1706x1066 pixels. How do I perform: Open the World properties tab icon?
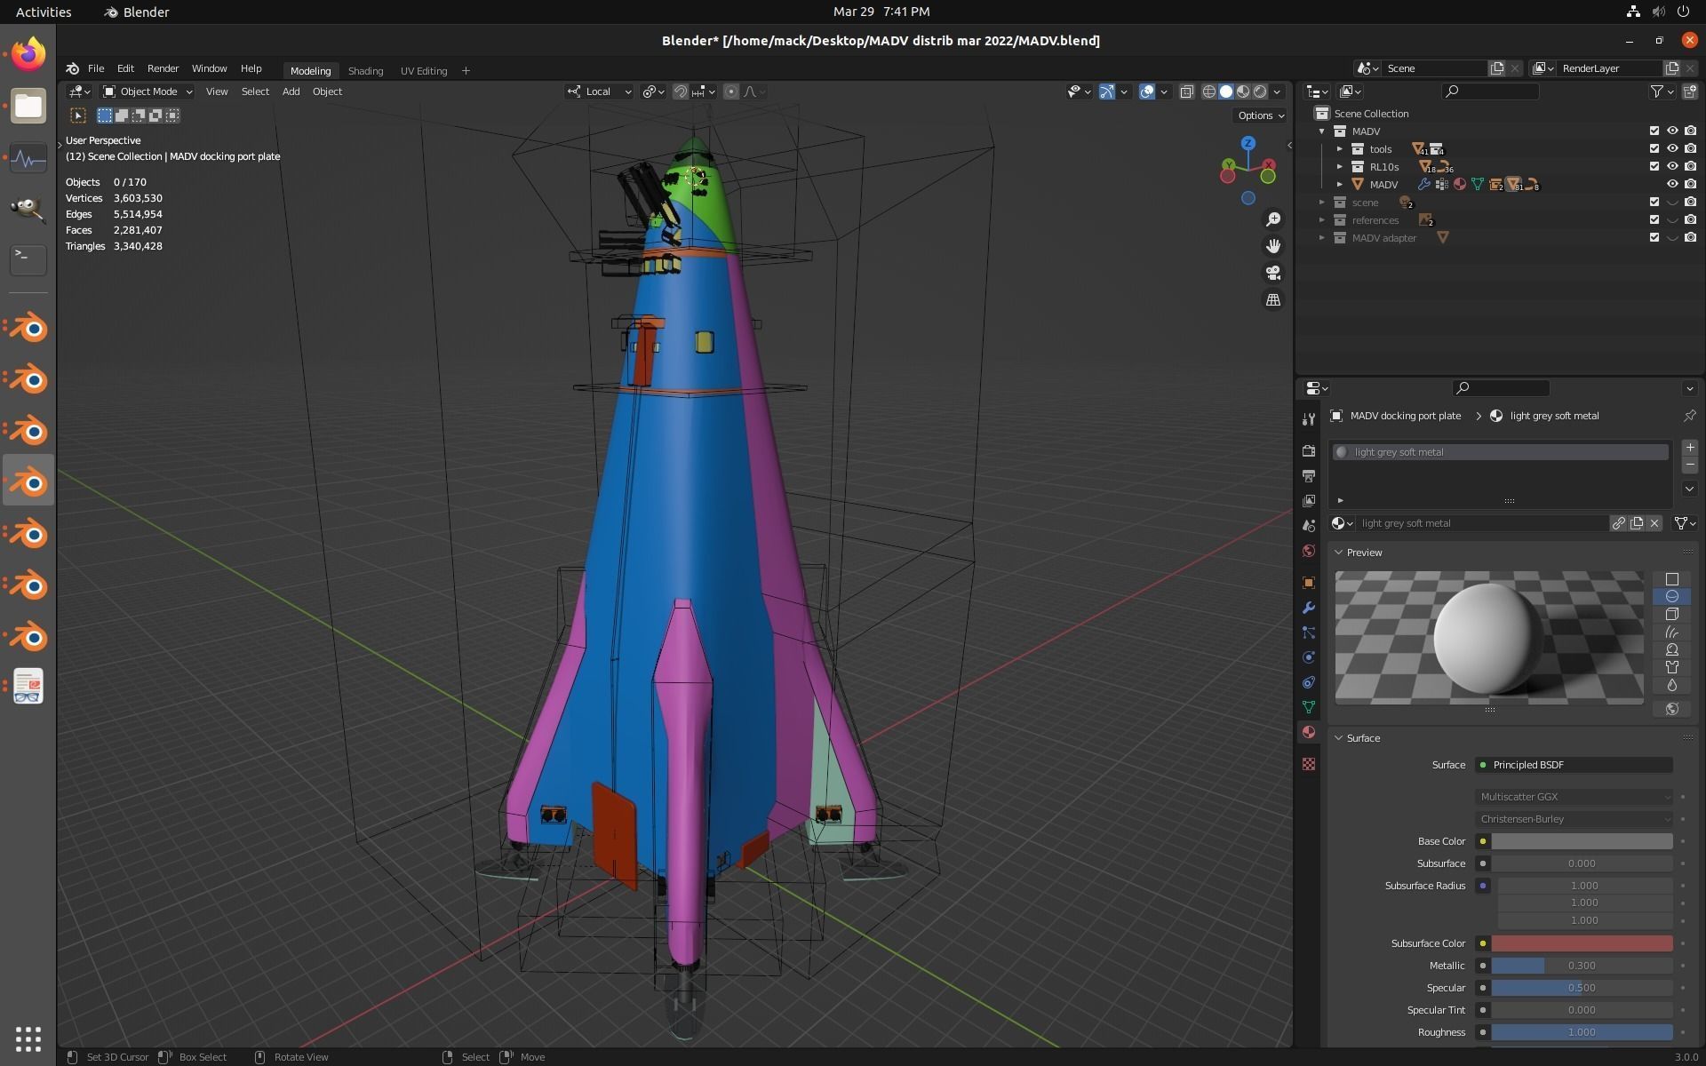pos(1308,551)
